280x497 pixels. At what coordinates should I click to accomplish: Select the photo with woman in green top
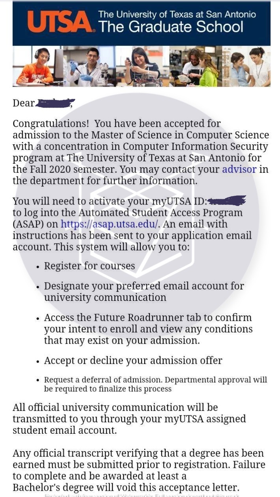click(x=196, y=66)
